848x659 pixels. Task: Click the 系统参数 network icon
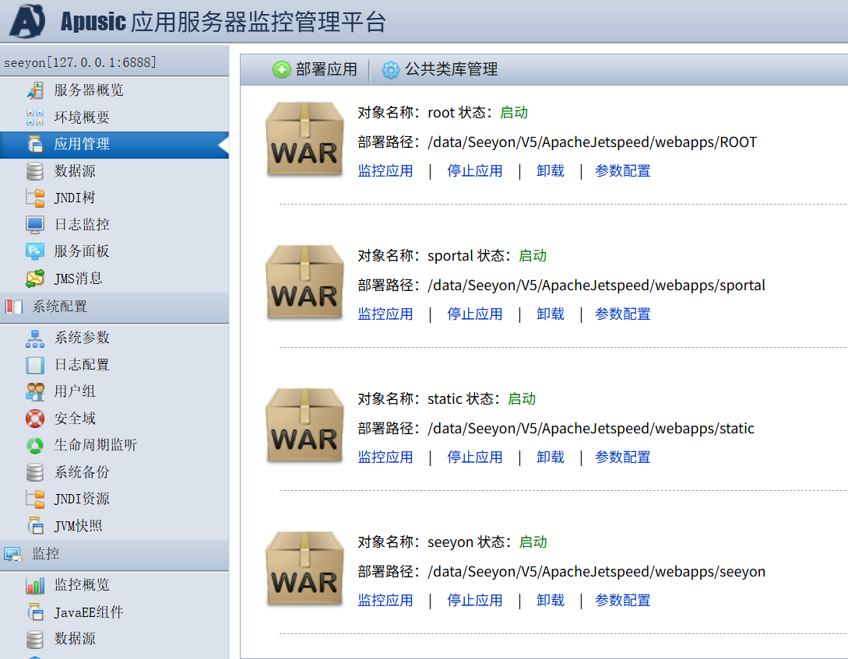35,338
